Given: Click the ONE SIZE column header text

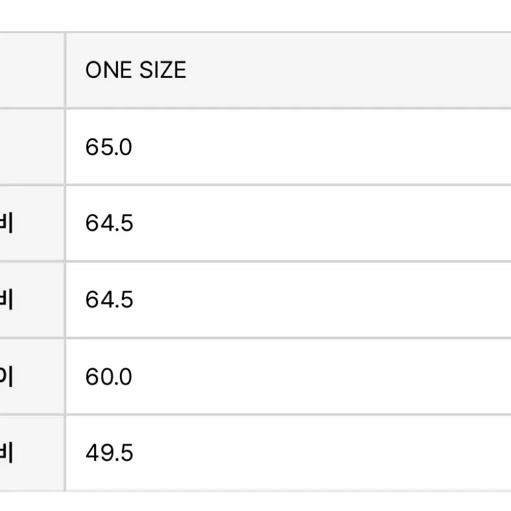Looking at the screenshot, I should tap(136, 70).
